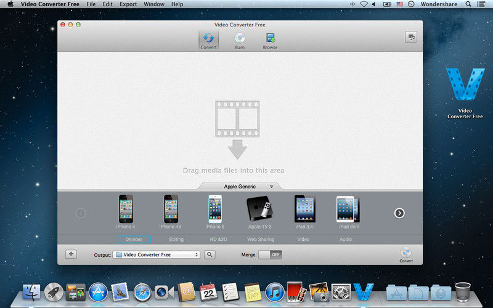This screenshot has height=308, width=493.
Task: Choose the iPhone 4S device preset
Action: (x=171, y=212)
